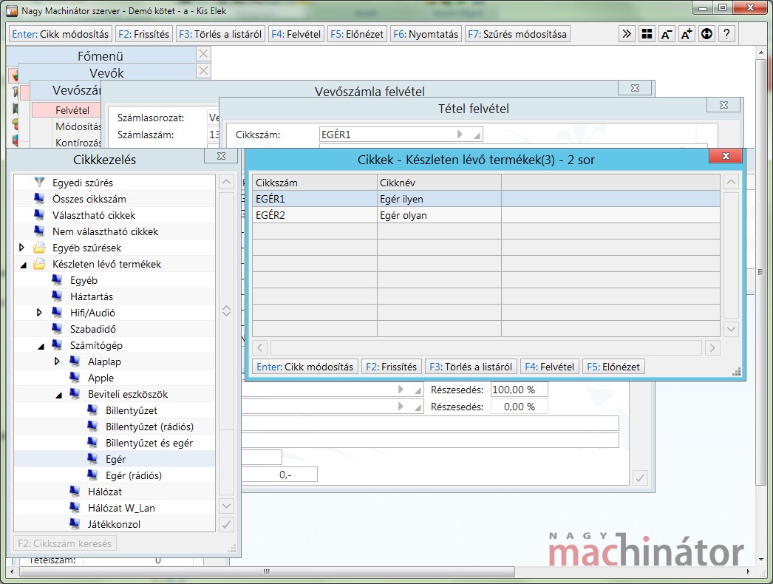Expand the Hifi/Audió tree node
This screenshot has height=584, width=773.
click(39, 313)
